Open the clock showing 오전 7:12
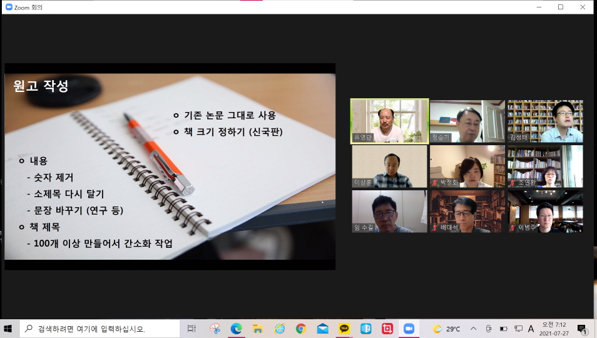This screenshot has height=338, width=597. [x=554, y=329]
